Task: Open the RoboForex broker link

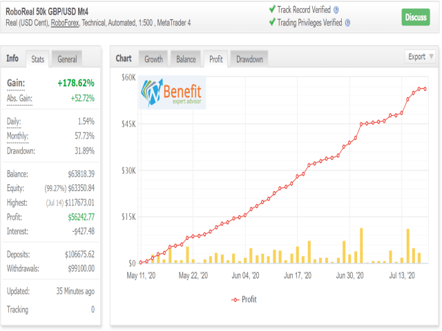Action: point(65,23)
